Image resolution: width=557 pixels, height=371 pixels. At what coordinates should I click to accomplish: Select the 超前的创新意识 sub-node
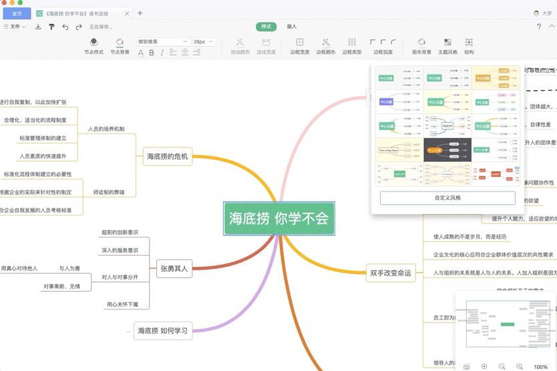[120, 232]
